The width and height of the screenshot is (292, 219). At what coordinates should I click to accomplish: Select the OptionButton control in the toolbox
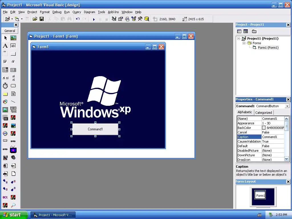point(13,62)
